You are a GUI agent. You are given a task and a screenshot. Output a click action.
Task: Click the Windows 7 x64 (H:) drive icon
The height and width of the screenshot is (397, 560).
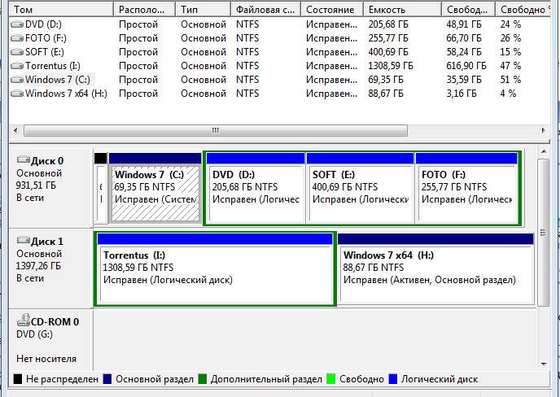tap(17, 94)
